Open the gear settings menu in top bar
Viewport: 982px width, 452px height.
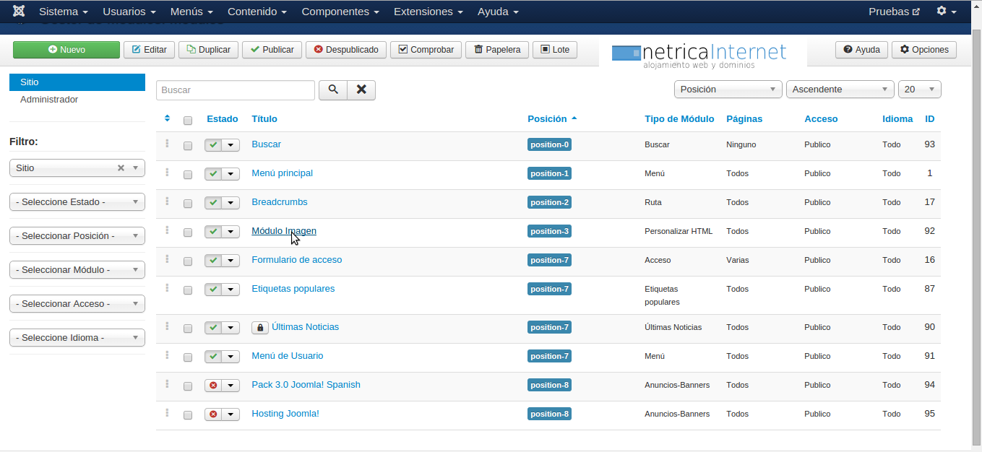(x=946, y=12)
